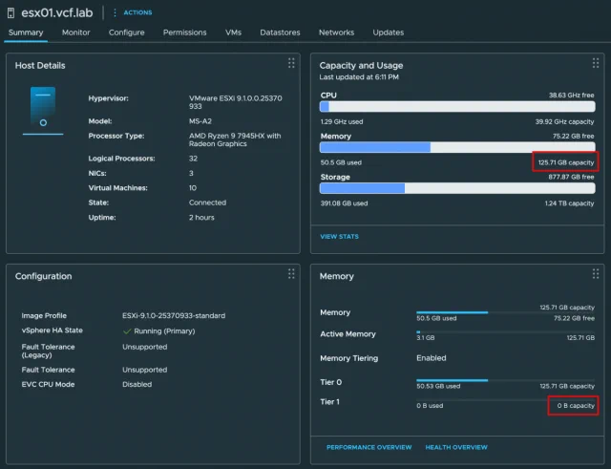Click the AMD Ryzen 9 7945HX processor value

click(235, 139)
